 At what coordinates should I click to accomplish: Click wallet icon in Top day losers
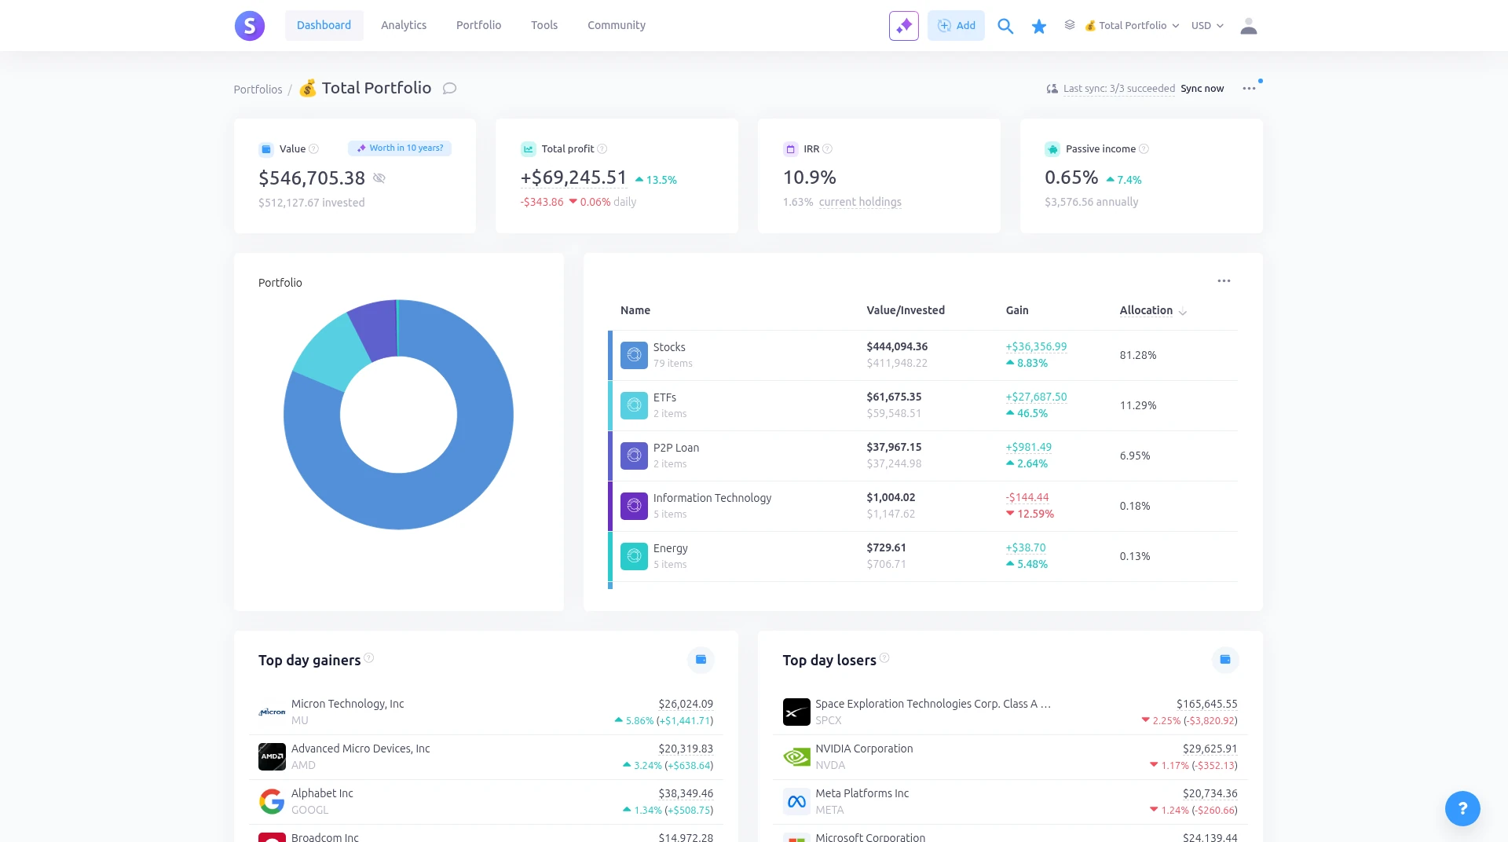tap(1224, 660)
